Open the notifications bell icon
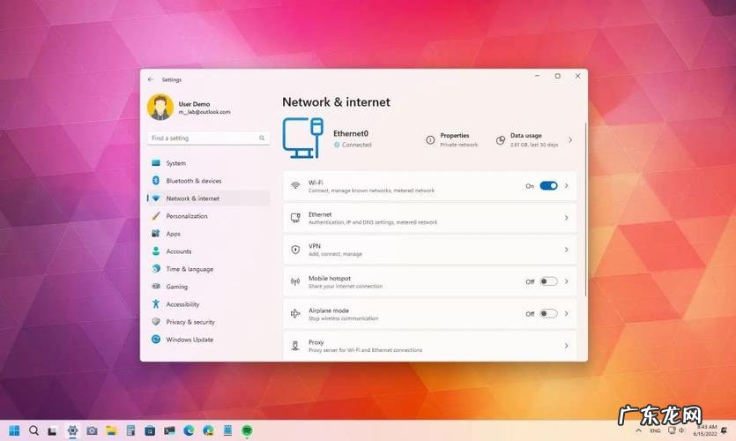The height and width of the screenshot is (441, 736). click(x=725, y=430)
